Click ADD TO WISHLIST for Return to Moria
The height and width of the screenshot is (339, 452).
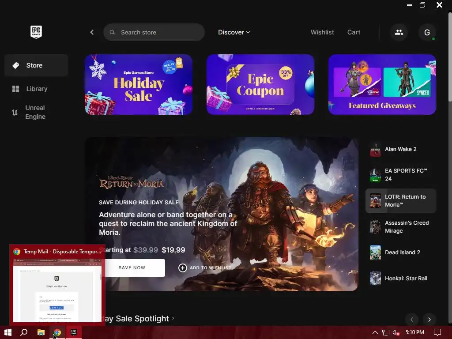pos(205,268)
